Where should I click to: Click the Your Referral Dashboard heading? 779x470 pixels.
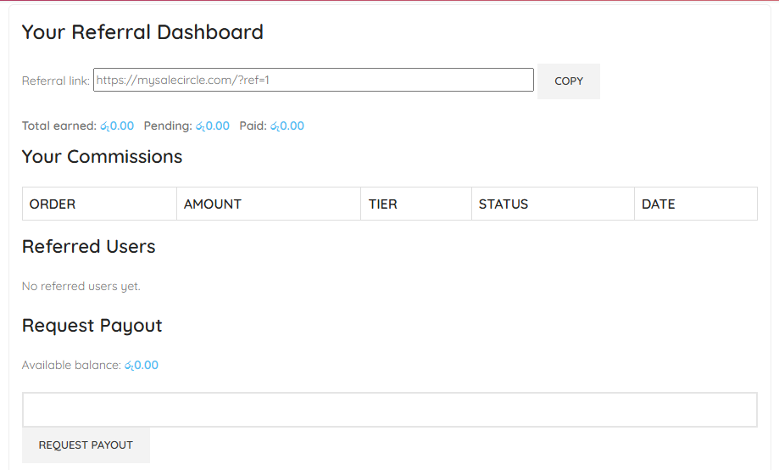tap(142, 32)
